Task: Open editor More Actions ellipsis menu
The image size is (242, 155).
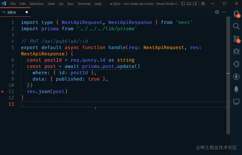Action: pos(224,12)
